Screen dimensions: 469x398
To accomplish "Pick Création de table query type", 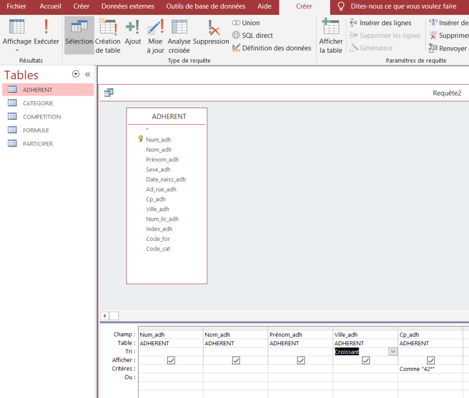I will tap(108, 36).
